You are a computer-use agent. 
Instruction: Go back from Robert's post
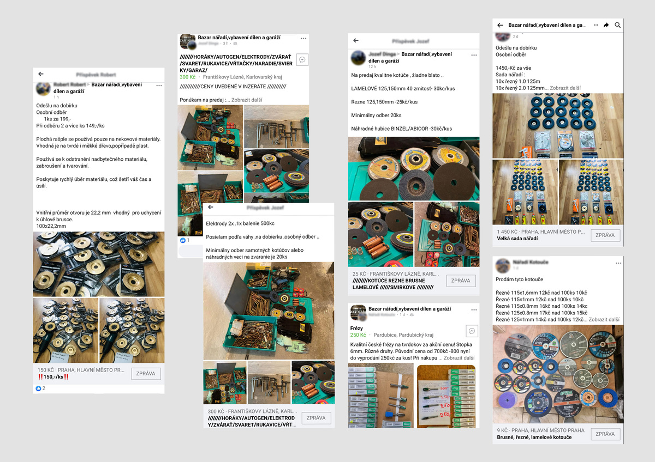click(41, 74)
